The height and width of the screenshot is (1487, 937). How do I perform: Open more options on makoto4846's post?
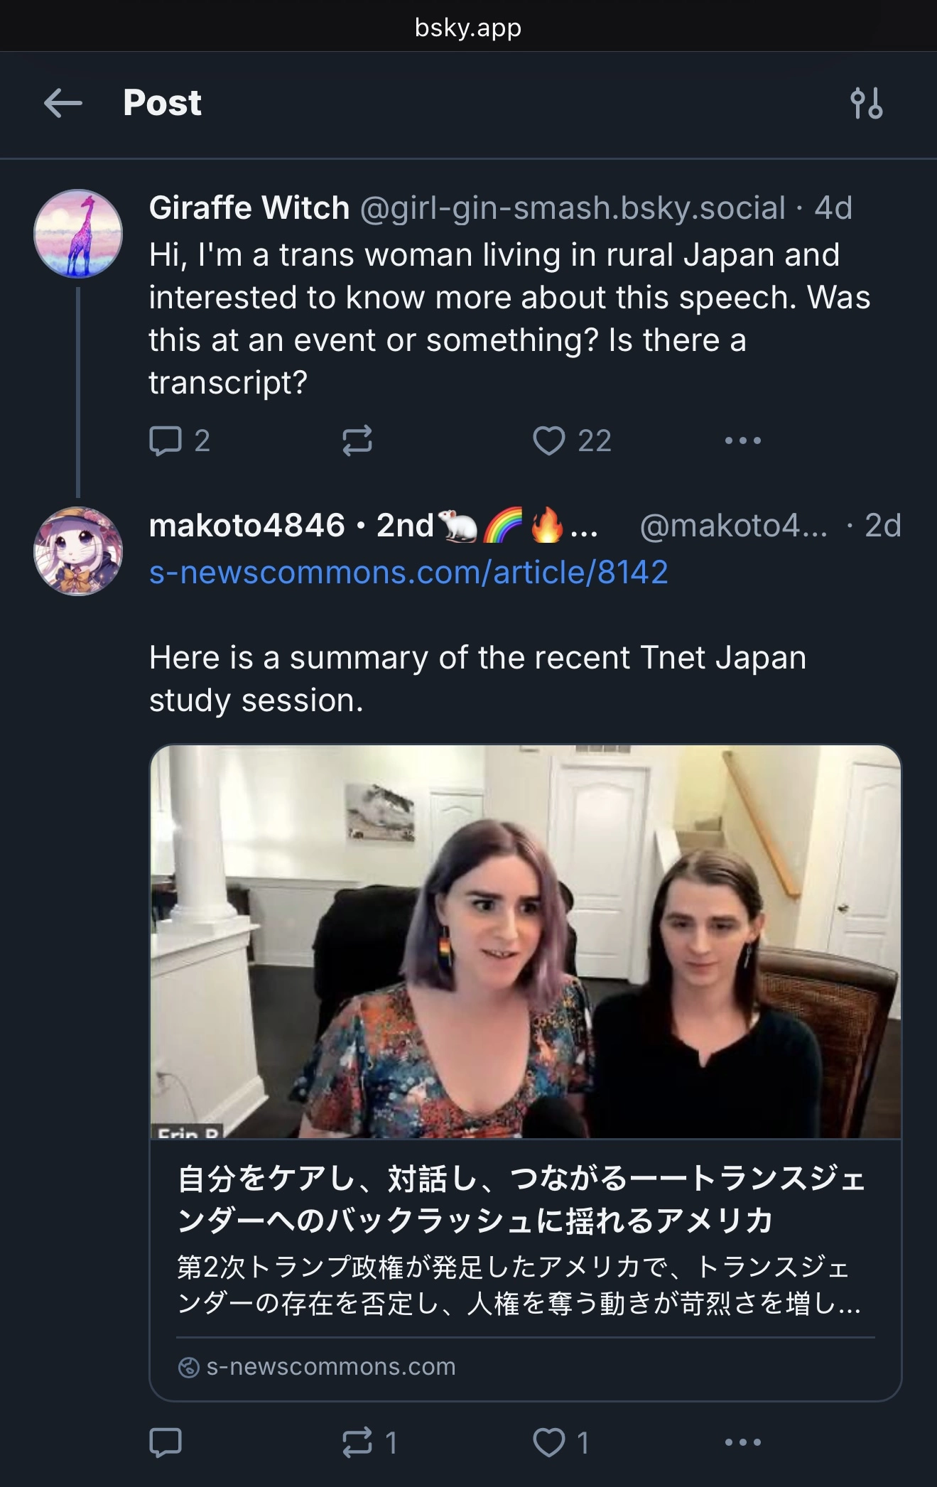click(x=742, y=1442)
